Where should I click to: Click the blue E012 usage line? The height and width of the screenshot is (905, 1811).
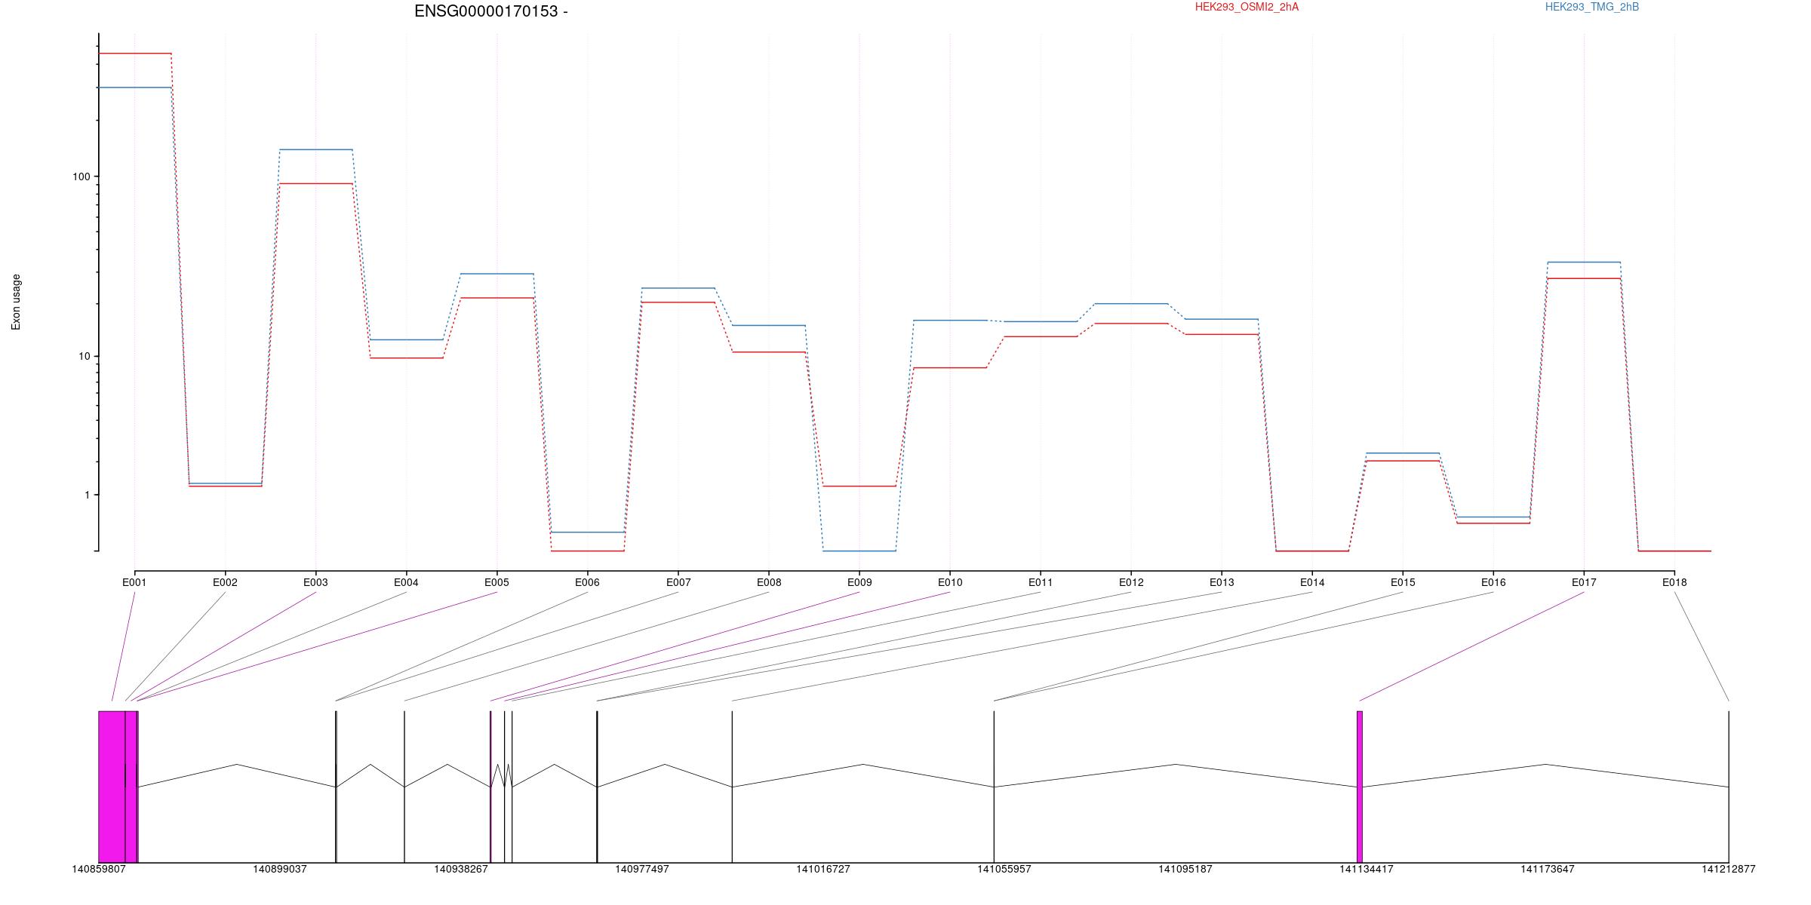pos(1131,304)
